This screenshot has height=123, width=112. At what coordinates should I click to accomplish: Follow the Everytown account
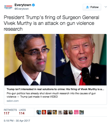[x=92, y=7]
